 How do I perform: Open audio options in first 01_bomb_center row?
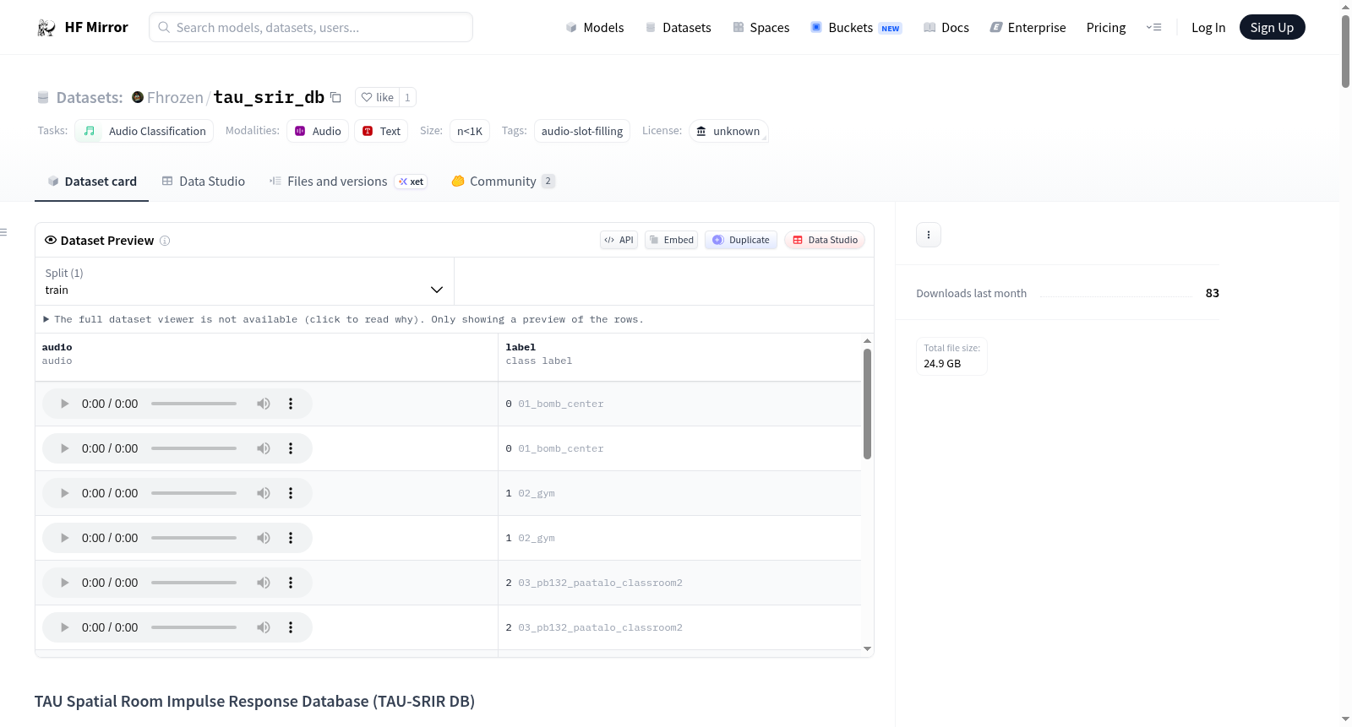coord(291,404)
